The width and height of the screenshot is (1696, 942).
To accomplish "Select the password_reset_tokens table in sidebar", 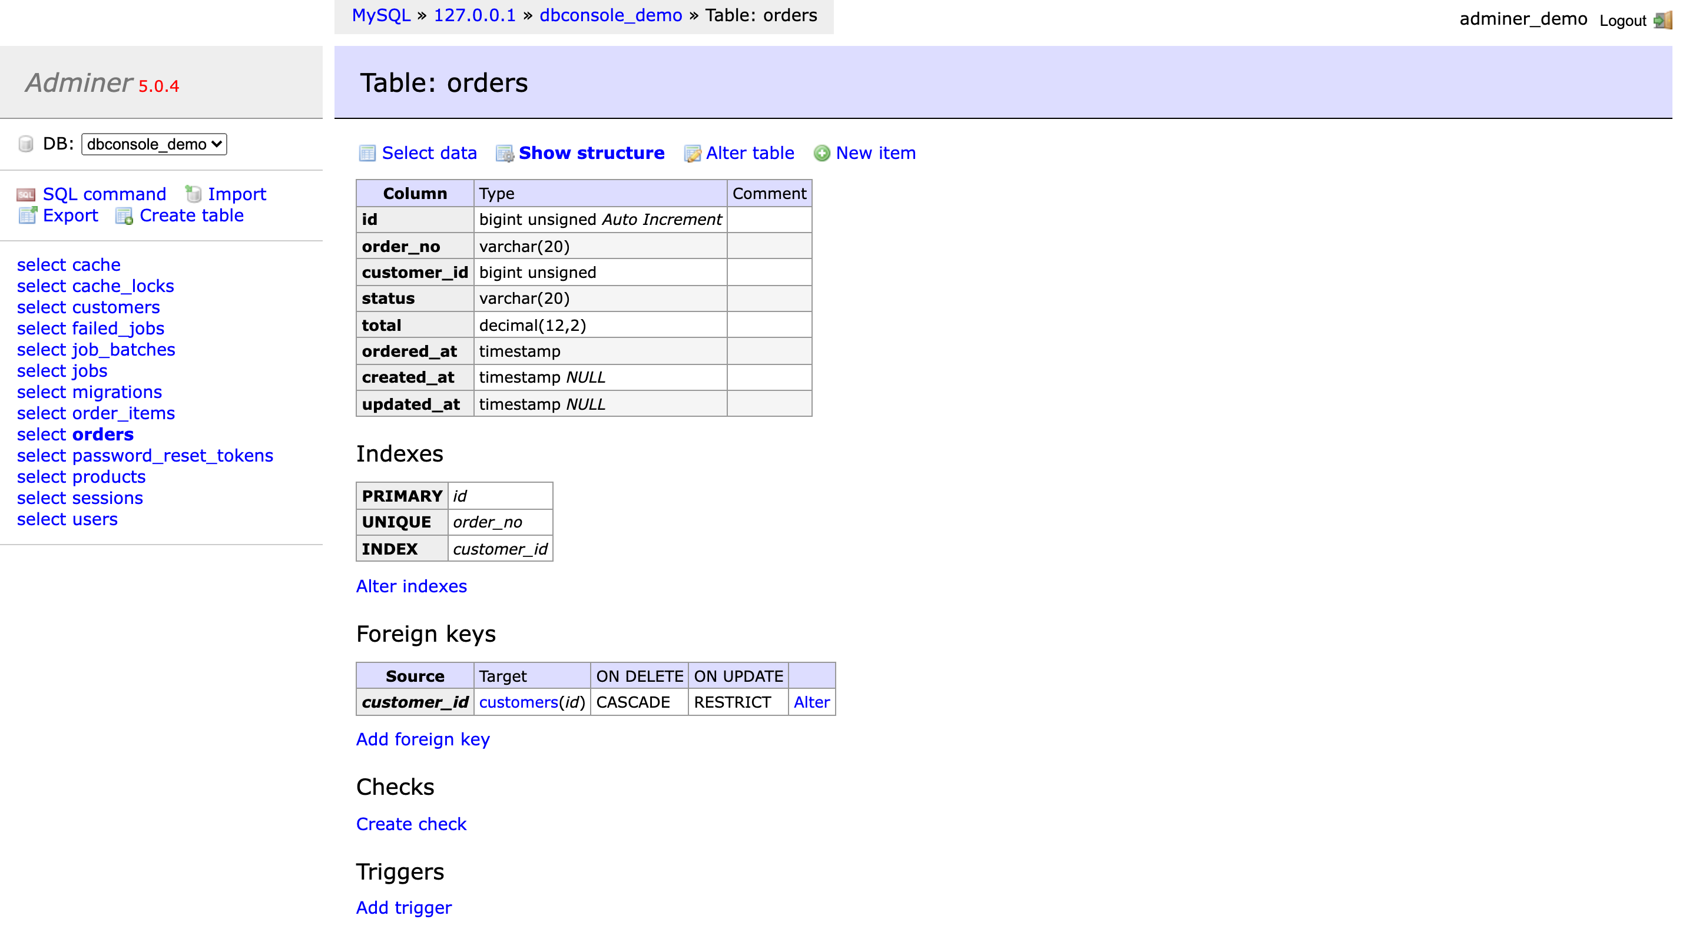I will pyautogui.click(x=173, y=456).
